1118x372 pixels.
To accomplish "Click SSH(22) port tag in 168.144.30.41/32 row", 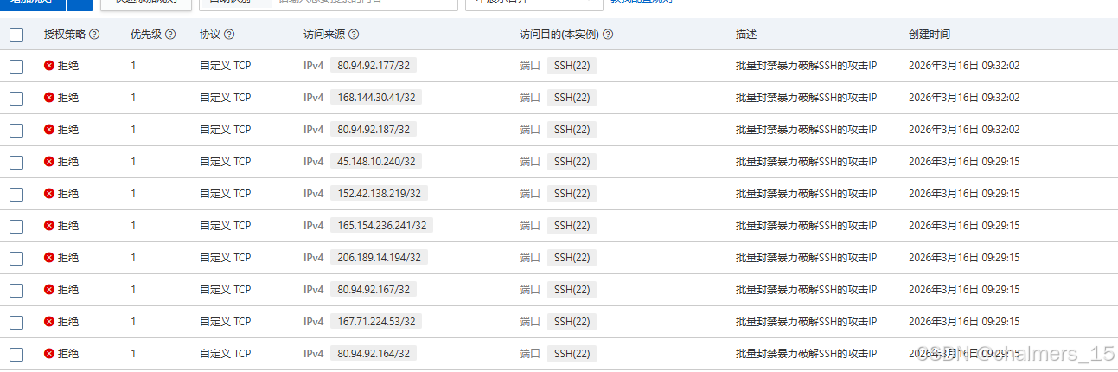I will [x=572, y=98].
